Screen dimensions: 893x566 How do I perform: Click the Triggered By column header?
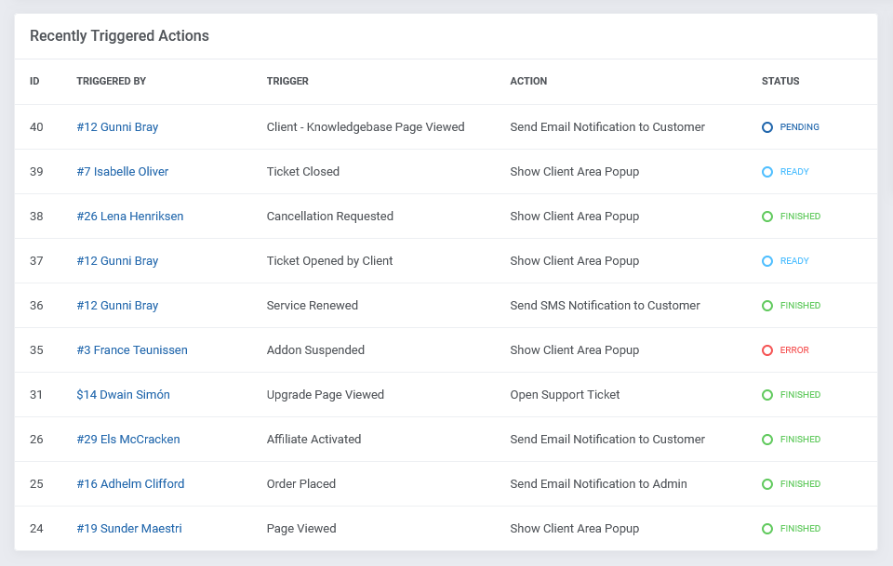pos(111,82)
